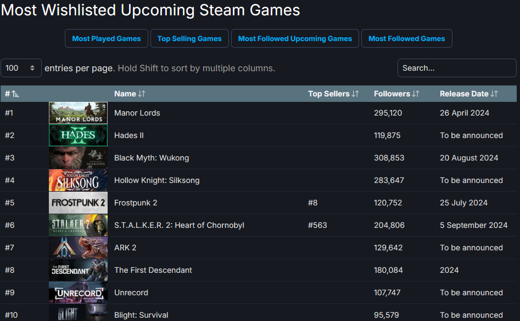
Task: Open the Black Myth: Wukong link
Action: pyautogui.click(x=152, y=158)
